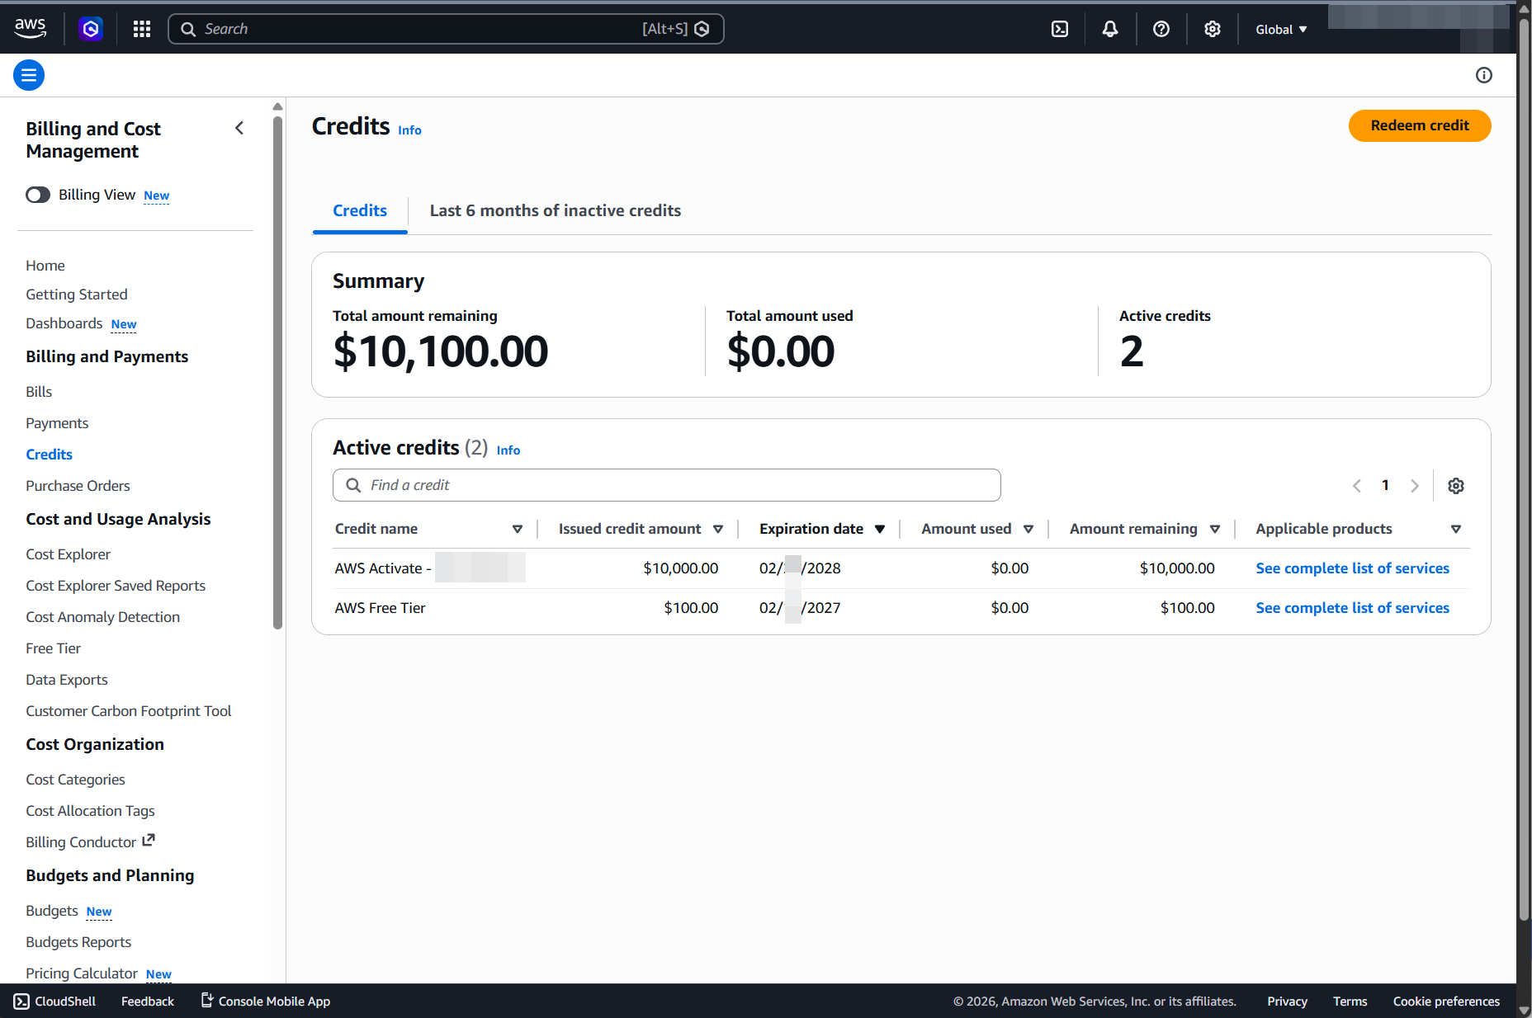Click the search bar Amazon Q icon

(x=702, y=29)
